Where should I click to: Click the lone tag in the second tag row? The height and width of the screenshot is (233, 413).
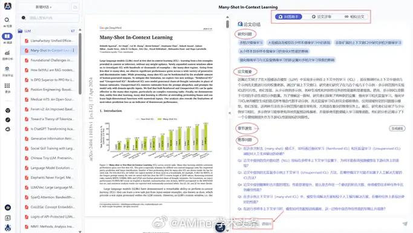pos(273,51)
